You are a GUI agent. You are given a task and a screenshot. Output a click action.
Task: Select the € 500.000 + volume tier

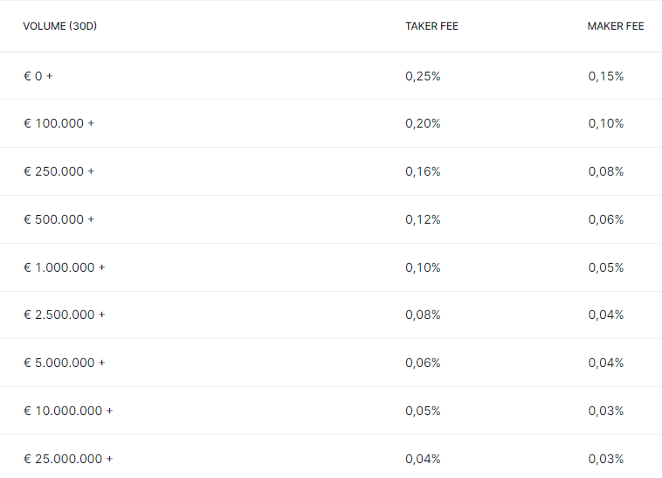click(59, 219)
